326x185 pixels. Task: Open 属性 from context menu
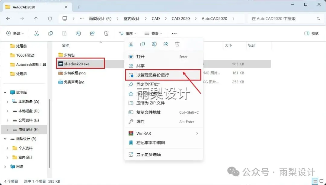[x=163, y=122]
